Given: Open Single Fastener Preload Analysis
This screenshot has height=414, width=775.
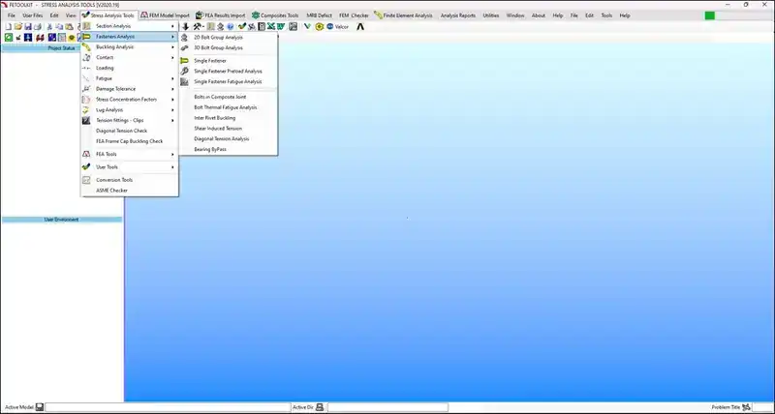Looking at the screenshot, I should coord(228,71).
